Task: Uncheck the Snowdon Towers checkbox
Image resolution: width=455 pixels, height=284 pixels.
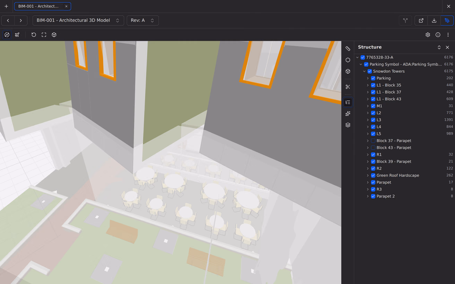Action: pyautogui.click(x=370, y=71)
